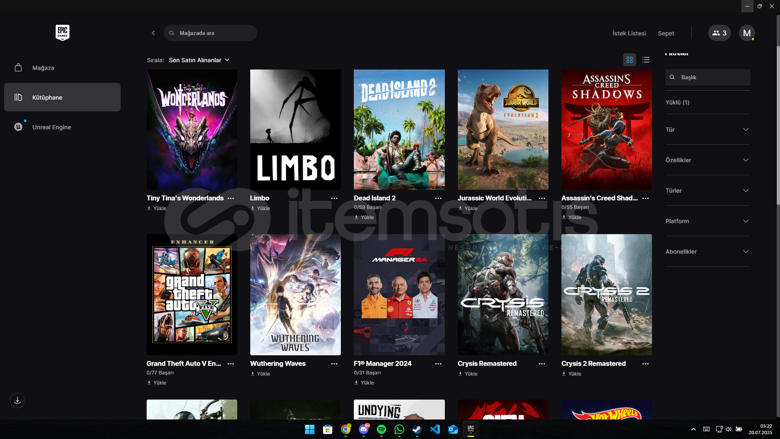Image resolution: width=780 pixels, height=439 pixels.
Task: Open options menu for Wuthering Waves
Action: pyautogui.click(x=334, y=364)
